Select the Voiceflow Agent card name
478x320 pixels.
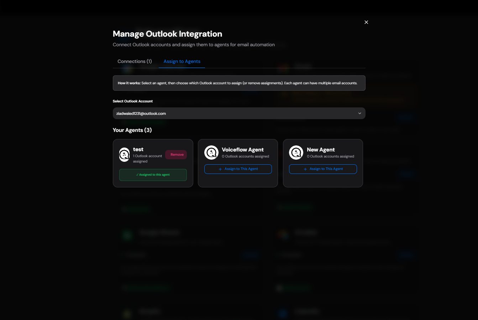(243, 150)
